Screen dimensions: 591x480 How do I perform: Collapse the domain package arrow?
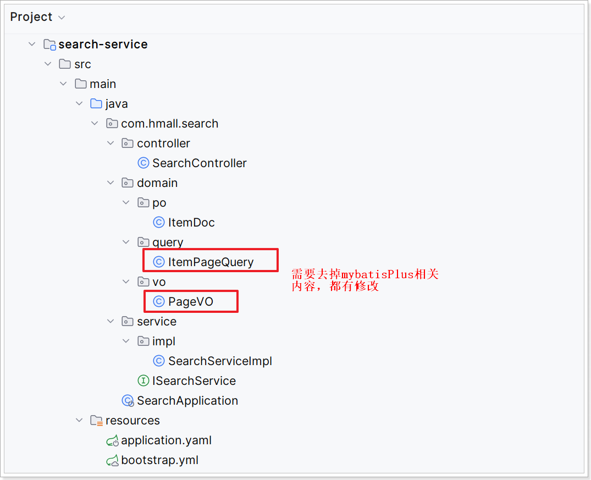tap(111, 183)
